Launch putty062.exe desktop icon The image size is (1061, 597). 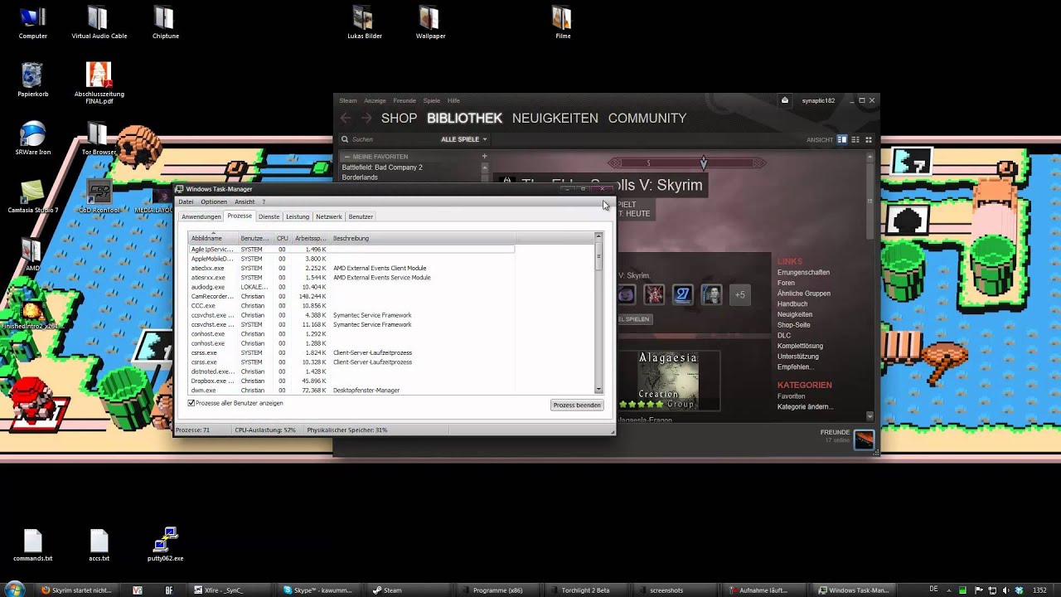(x=165, y=539)
